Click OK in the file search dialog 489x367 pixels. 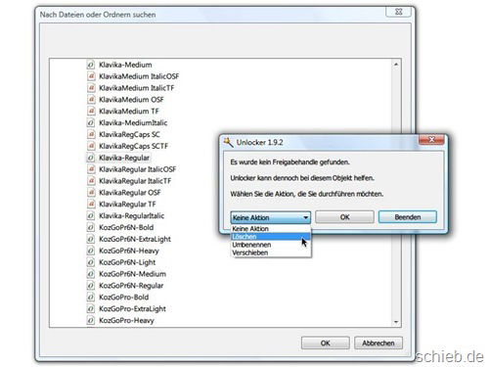click(x=326, y=344)
